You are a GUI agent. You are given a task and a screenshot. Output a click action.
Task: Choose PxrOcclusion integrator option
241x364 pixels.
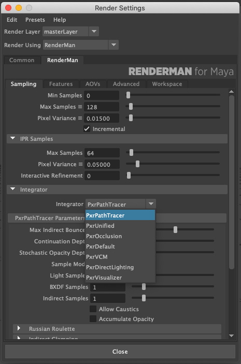(x=120, y=236)
